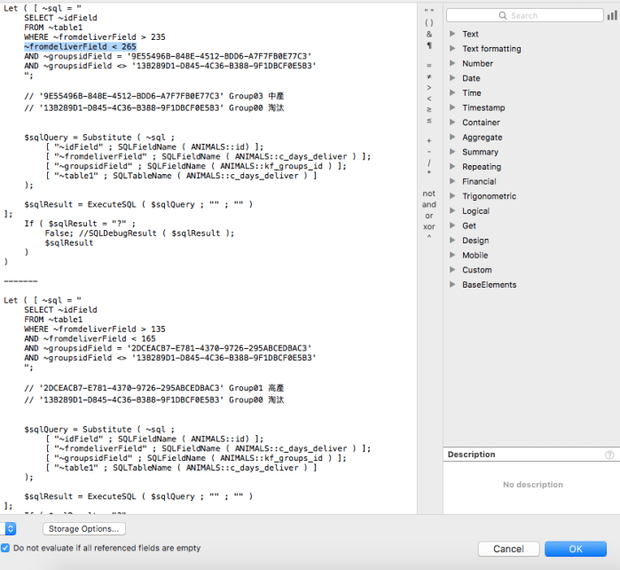Insert the not-equal operator
The width and height of the screenshot is (620, 570).
coord(429,76)
